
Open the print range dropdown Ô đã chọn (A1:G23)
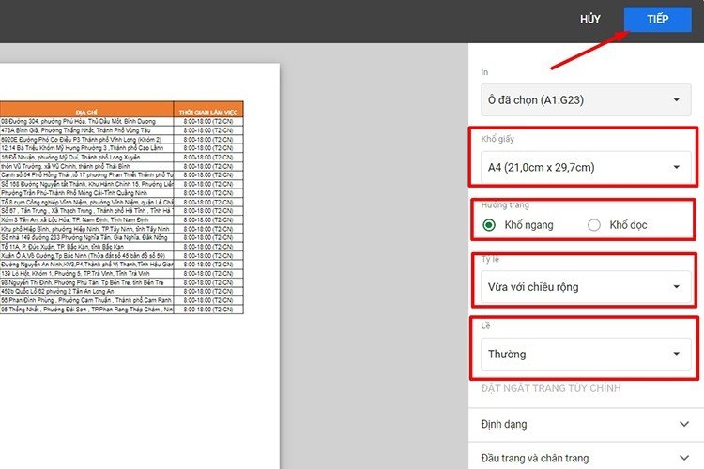(586, 99)
